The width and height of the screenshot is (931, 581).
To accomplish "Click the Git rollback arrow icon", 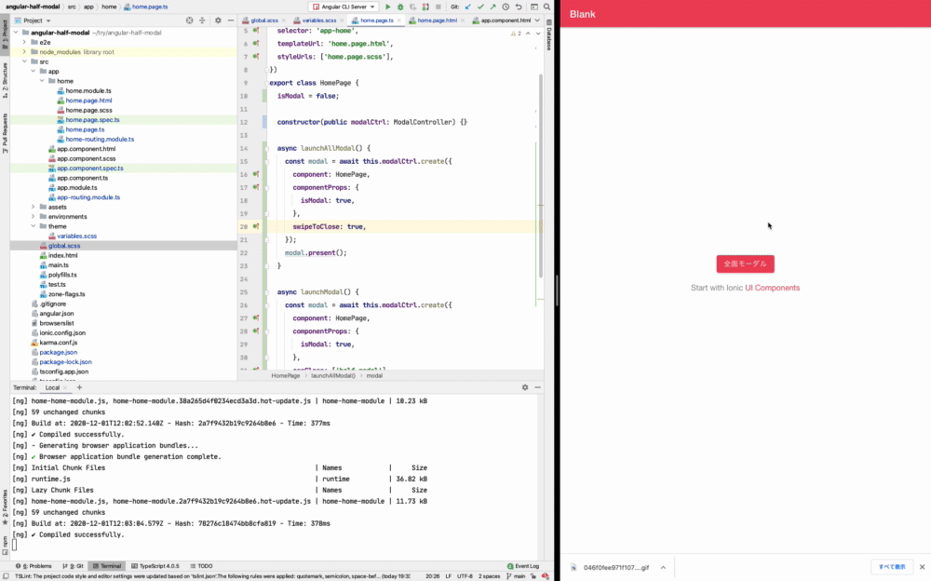I will 519,7.
